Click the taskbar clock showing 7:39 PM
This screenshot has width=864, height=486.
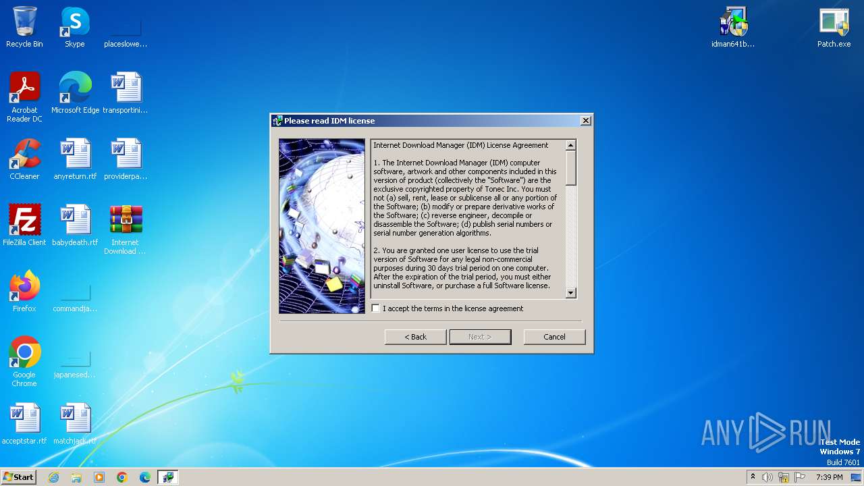830,477
